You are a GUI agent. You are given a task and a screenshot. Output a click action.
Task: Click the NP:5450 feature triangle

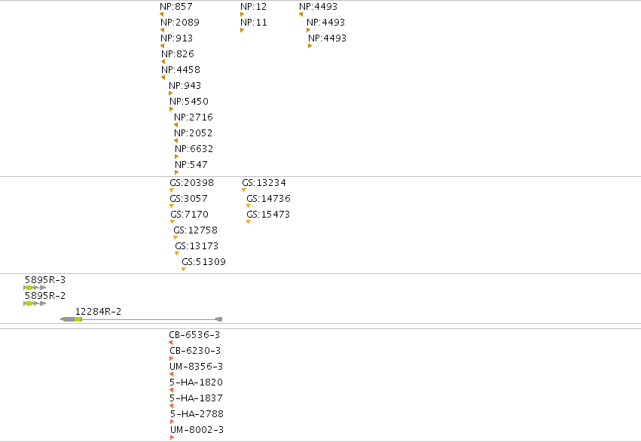point(171,109)
